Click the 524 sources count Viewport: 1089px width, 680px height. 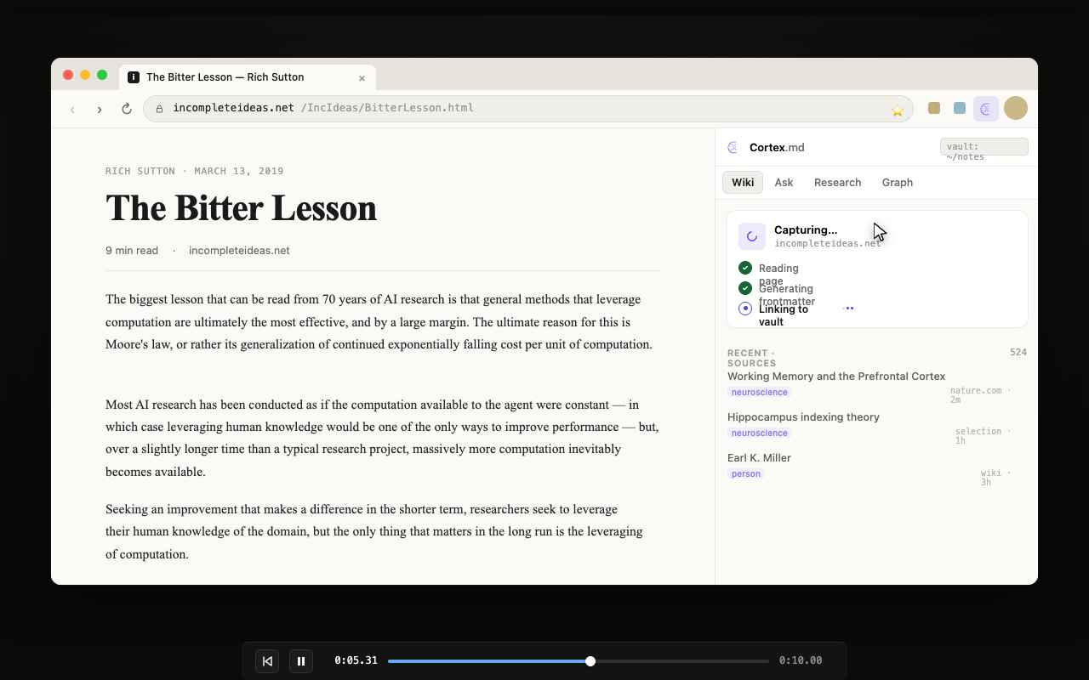tap(1018, 352)
